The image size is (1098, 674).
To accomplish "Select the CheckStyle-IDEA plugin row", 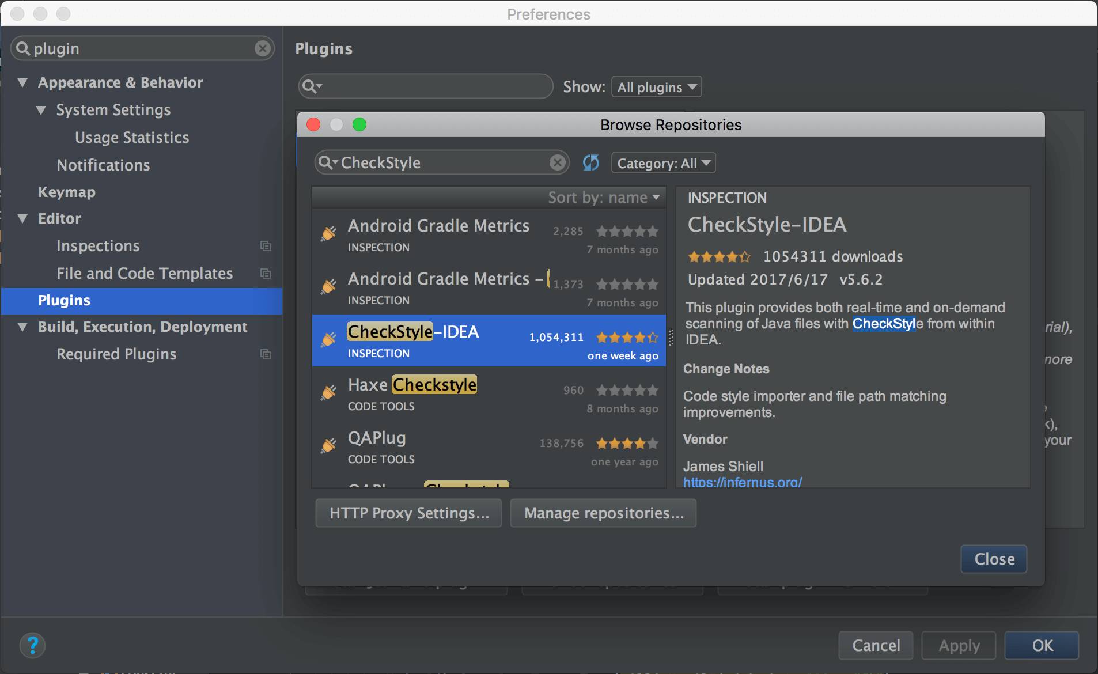I will [489, 340].
